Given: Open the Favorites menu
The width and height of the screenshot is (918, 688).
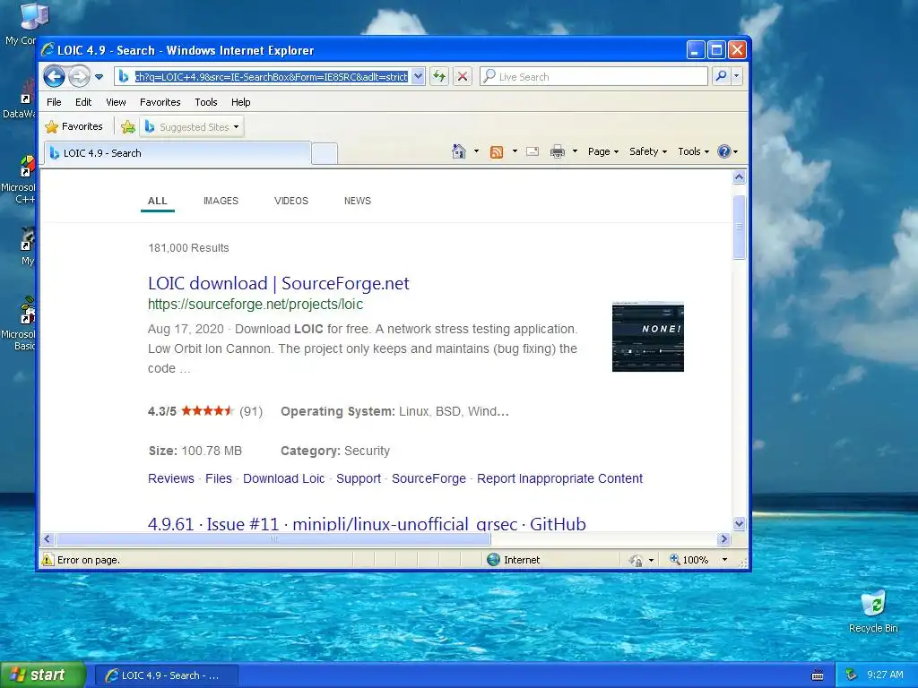Looking at the screenshot, I should click(x=160, y=102).
